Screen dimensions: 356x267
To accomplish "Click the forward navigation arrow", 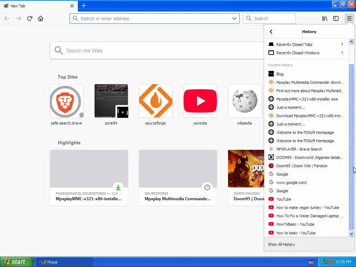I will click(18, 18).
